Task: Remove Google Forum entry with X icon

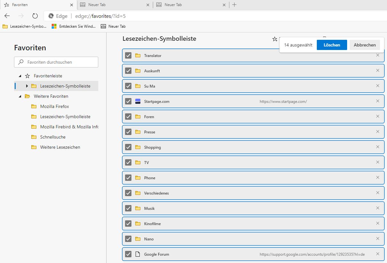Action: [x=378, y=254]
